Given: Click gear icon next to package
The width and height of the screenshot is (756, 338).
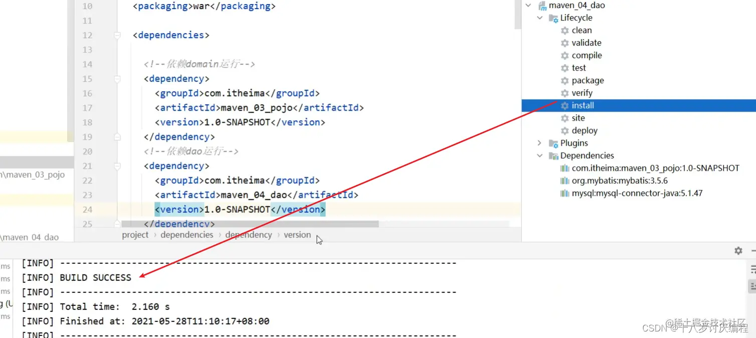Looking at the screenshot, I should (x=565, y=81).
